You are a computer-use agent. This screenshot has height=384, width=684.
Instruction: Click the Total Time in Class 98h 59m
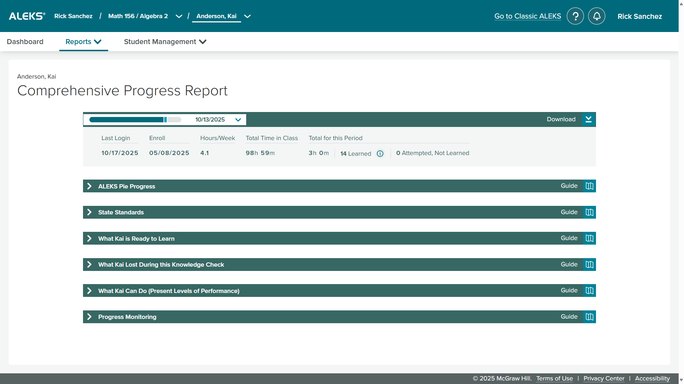(260, 153)
